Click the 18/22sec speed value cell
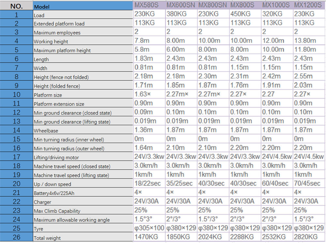The width and height of the screenshot is (326, 243). [x=149, y=183]
